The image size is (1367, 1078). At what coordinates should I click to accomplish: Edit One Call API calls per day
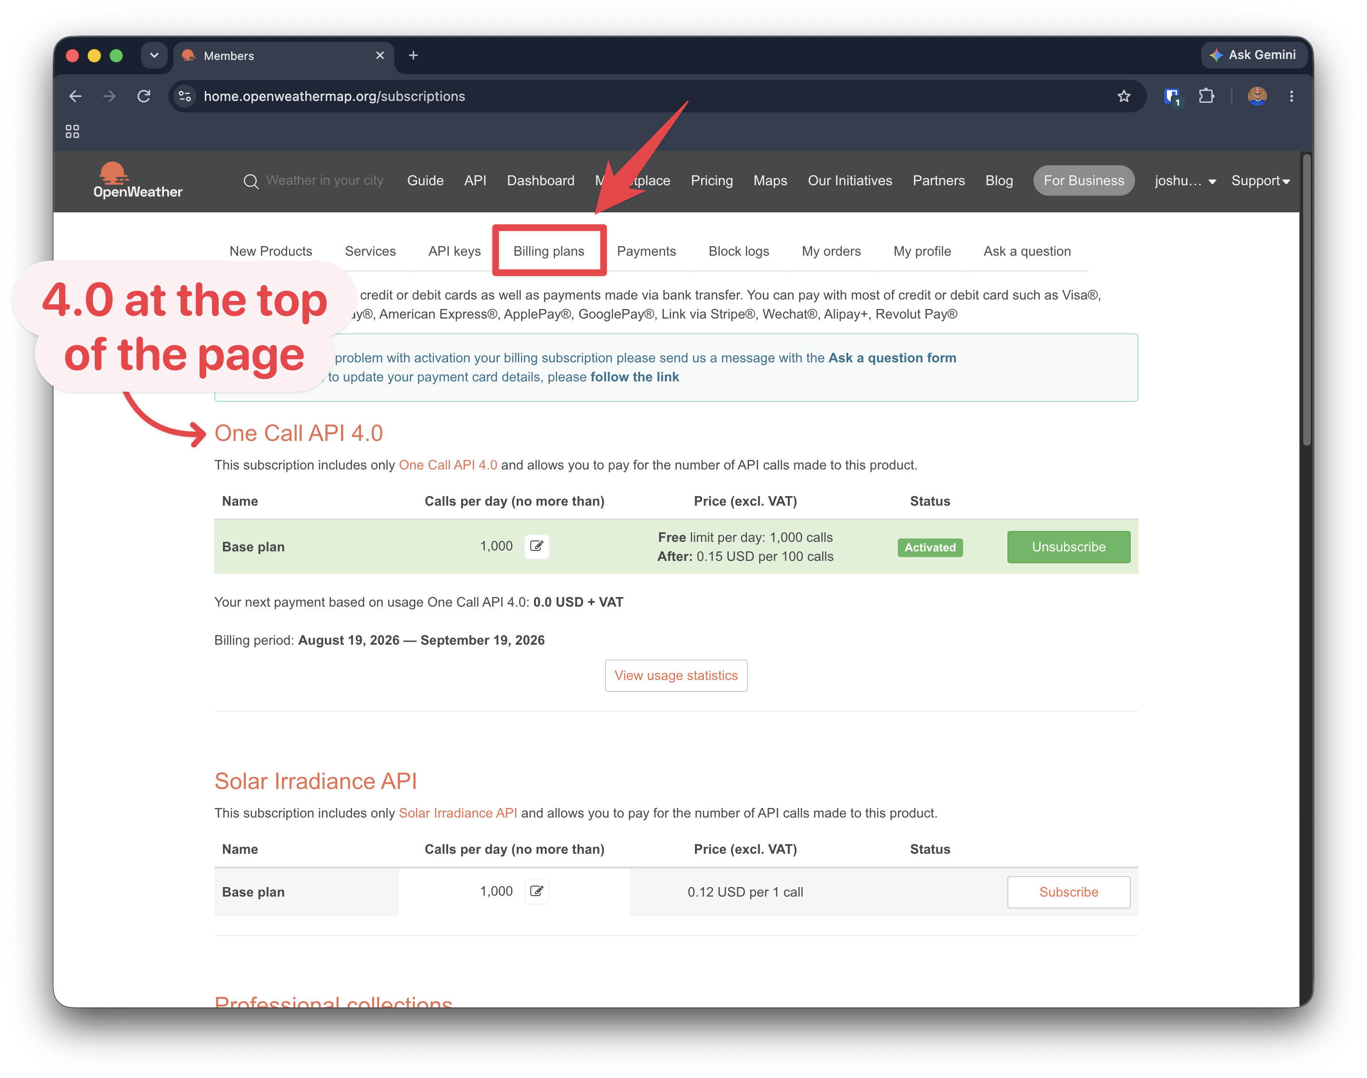pos(537,546)
